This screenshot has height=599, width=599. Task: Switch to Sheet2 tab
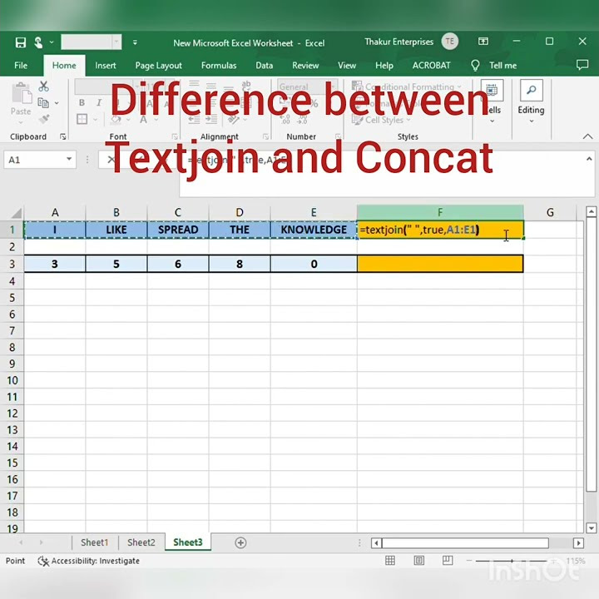pyautogui.click(x=141, y=542)
